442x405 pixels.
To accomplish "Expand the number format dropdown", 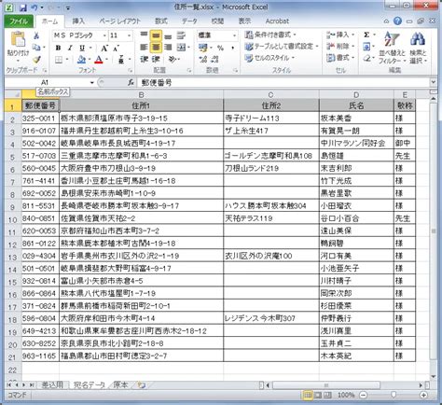I will pyautogui.click(x=235, y=35).
